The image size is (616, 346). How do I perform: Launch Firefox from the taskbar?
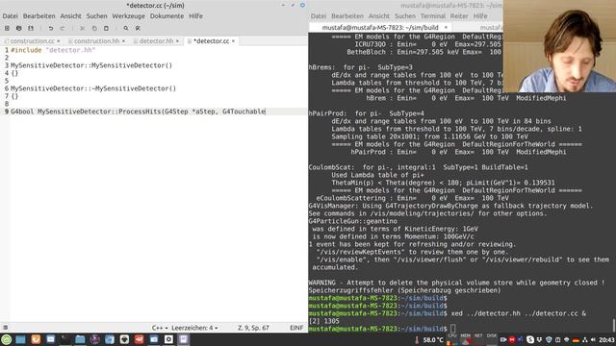click(x=36, y=339)
